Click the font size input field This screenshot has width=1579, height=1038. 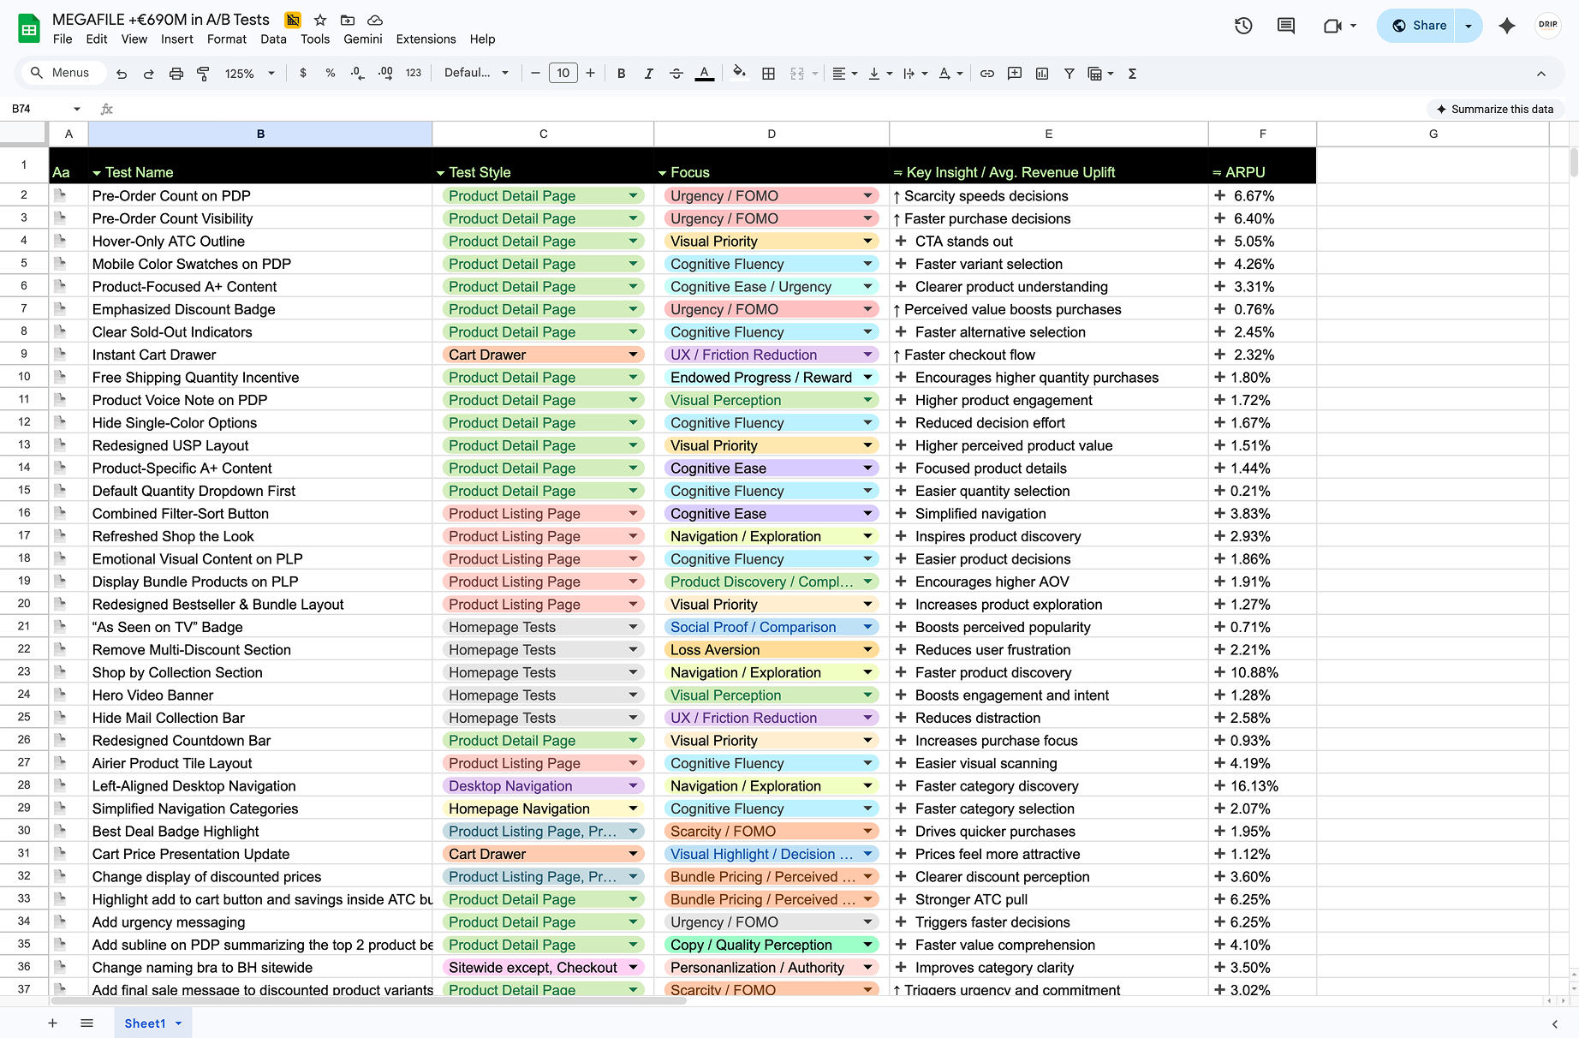(x=563, y=74)
